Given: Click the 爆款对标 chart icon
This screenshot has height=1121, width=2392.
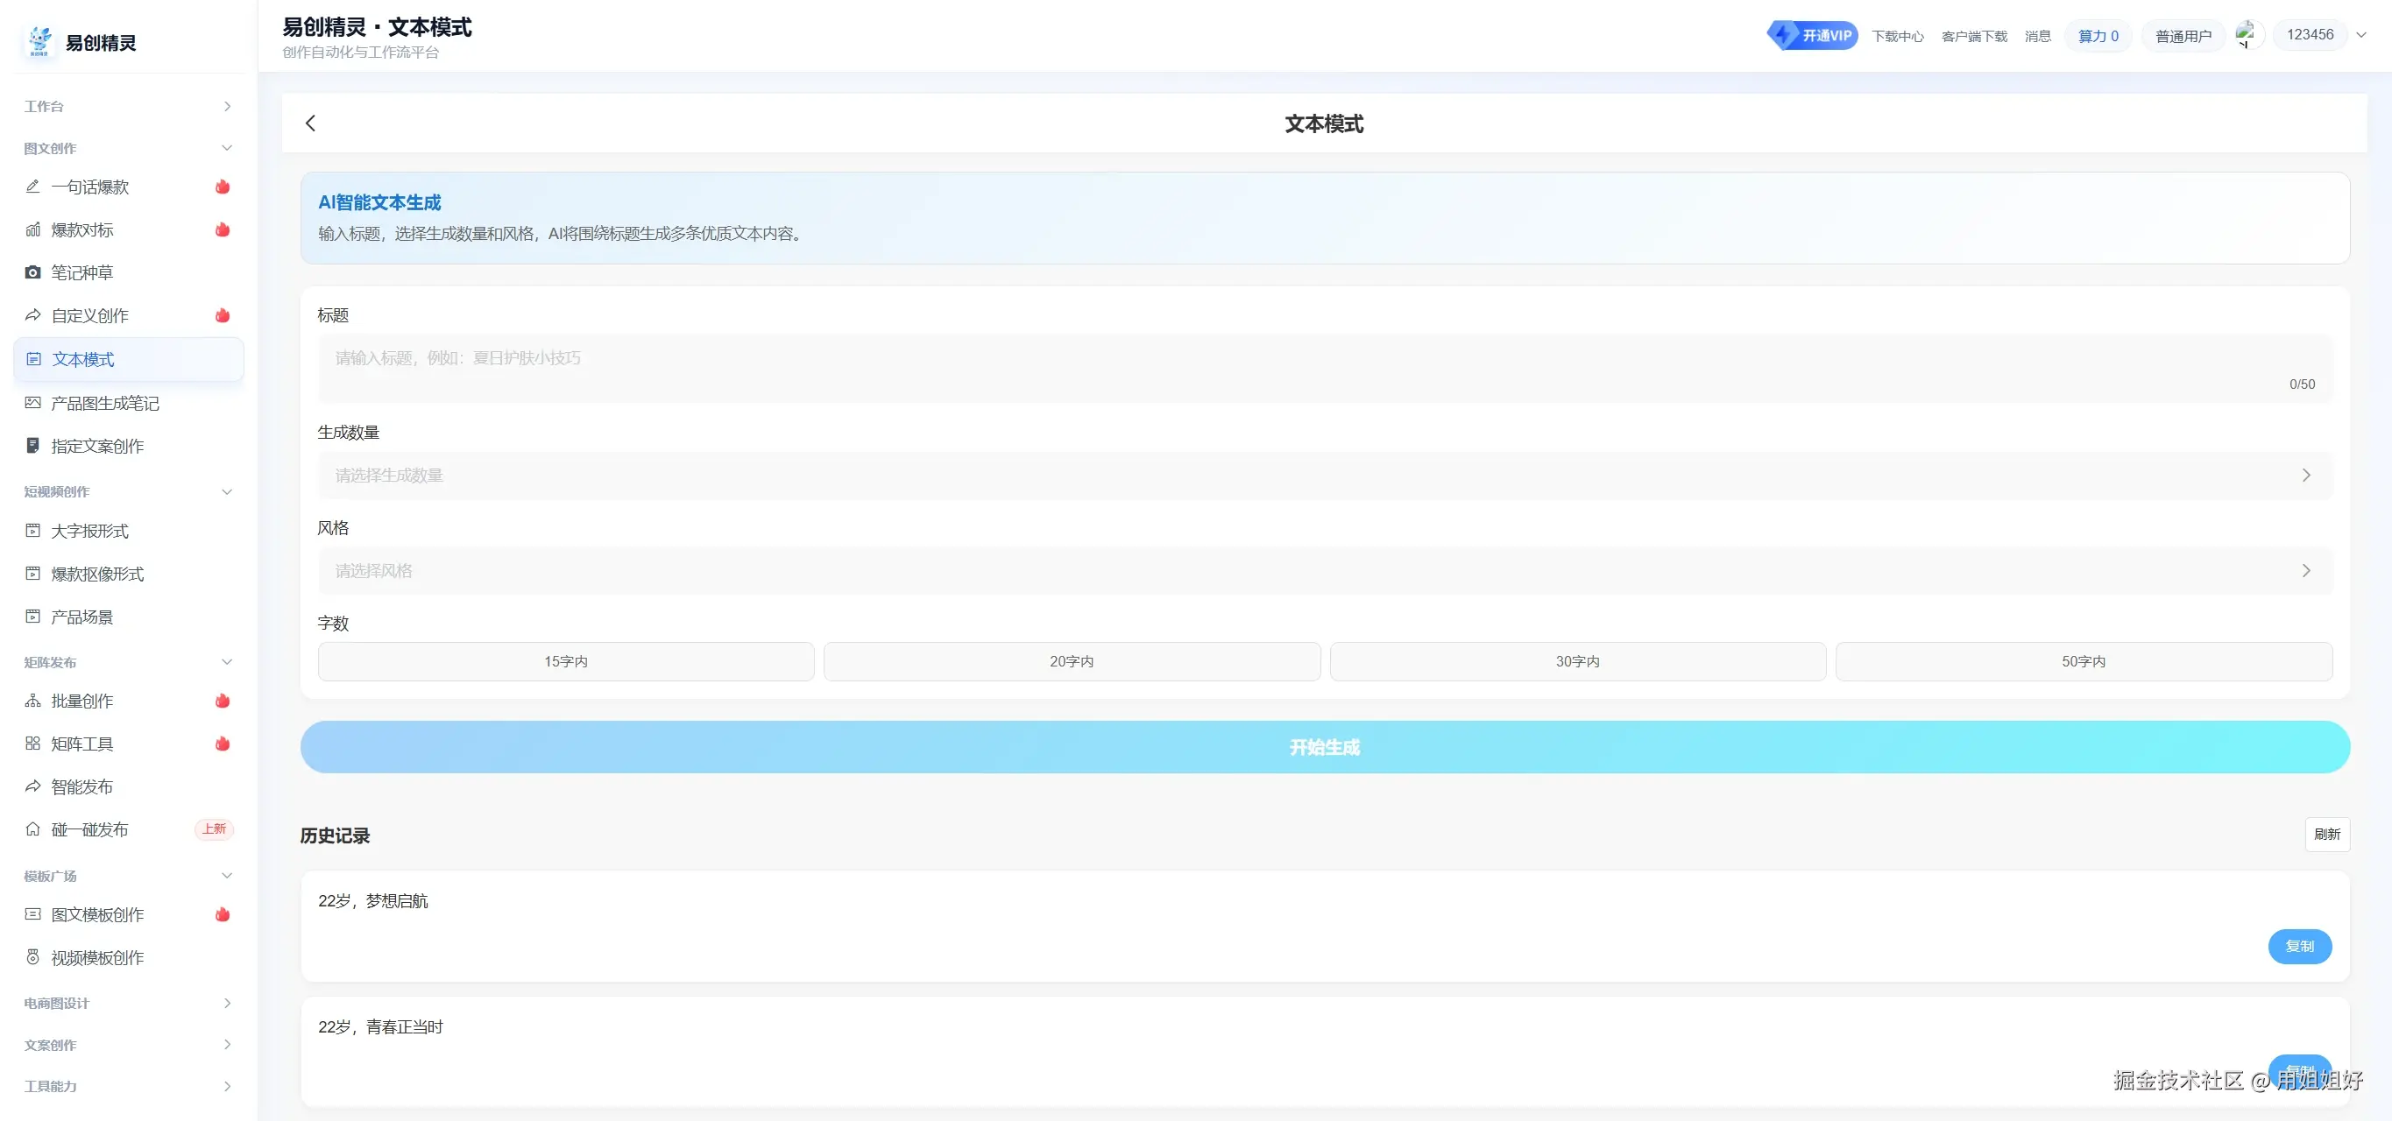Looking at the screenshot, I should pyautogui.click(x=33, y=230).
